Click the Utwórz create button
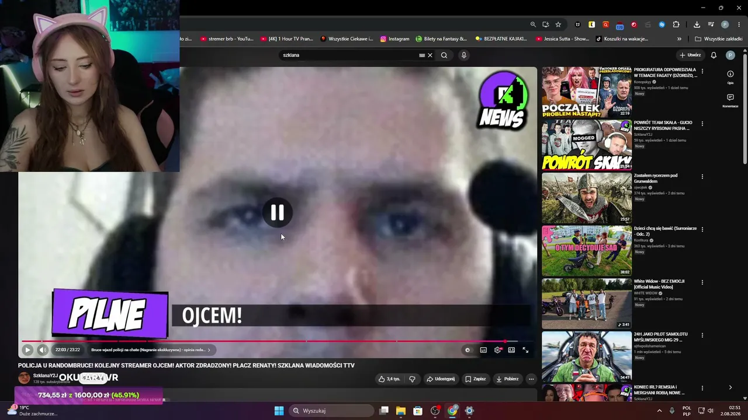The width and height of the screenshot is (748, 420). pos(690,55)
